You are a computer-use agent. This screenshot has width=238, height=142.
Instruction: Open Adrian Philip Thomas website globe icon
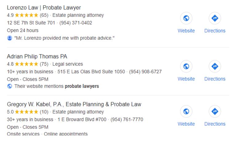pos(186,66)
